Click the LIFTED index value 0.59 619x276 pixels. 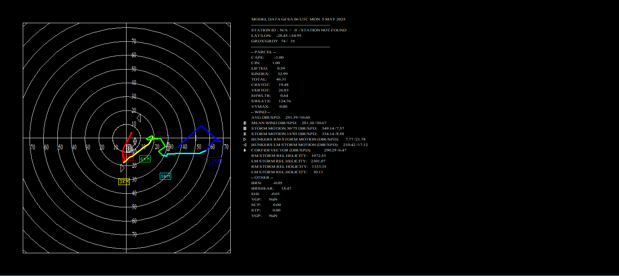(x=281, y=68)
